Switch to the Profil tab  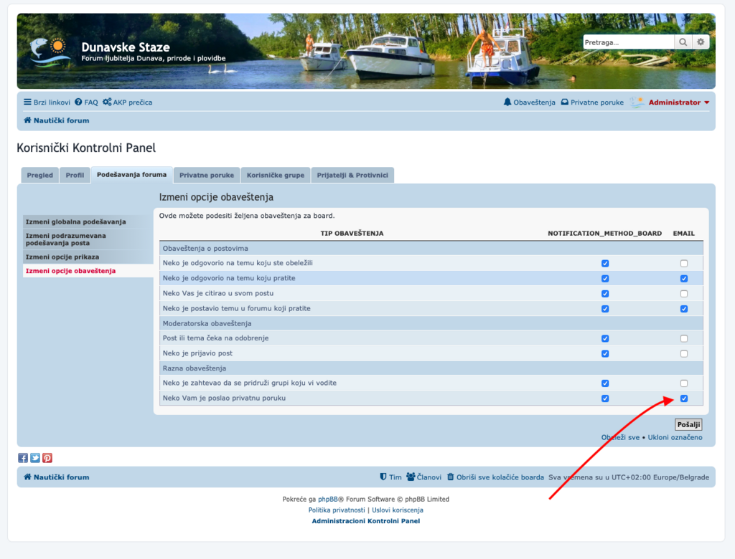click(75, 175)
